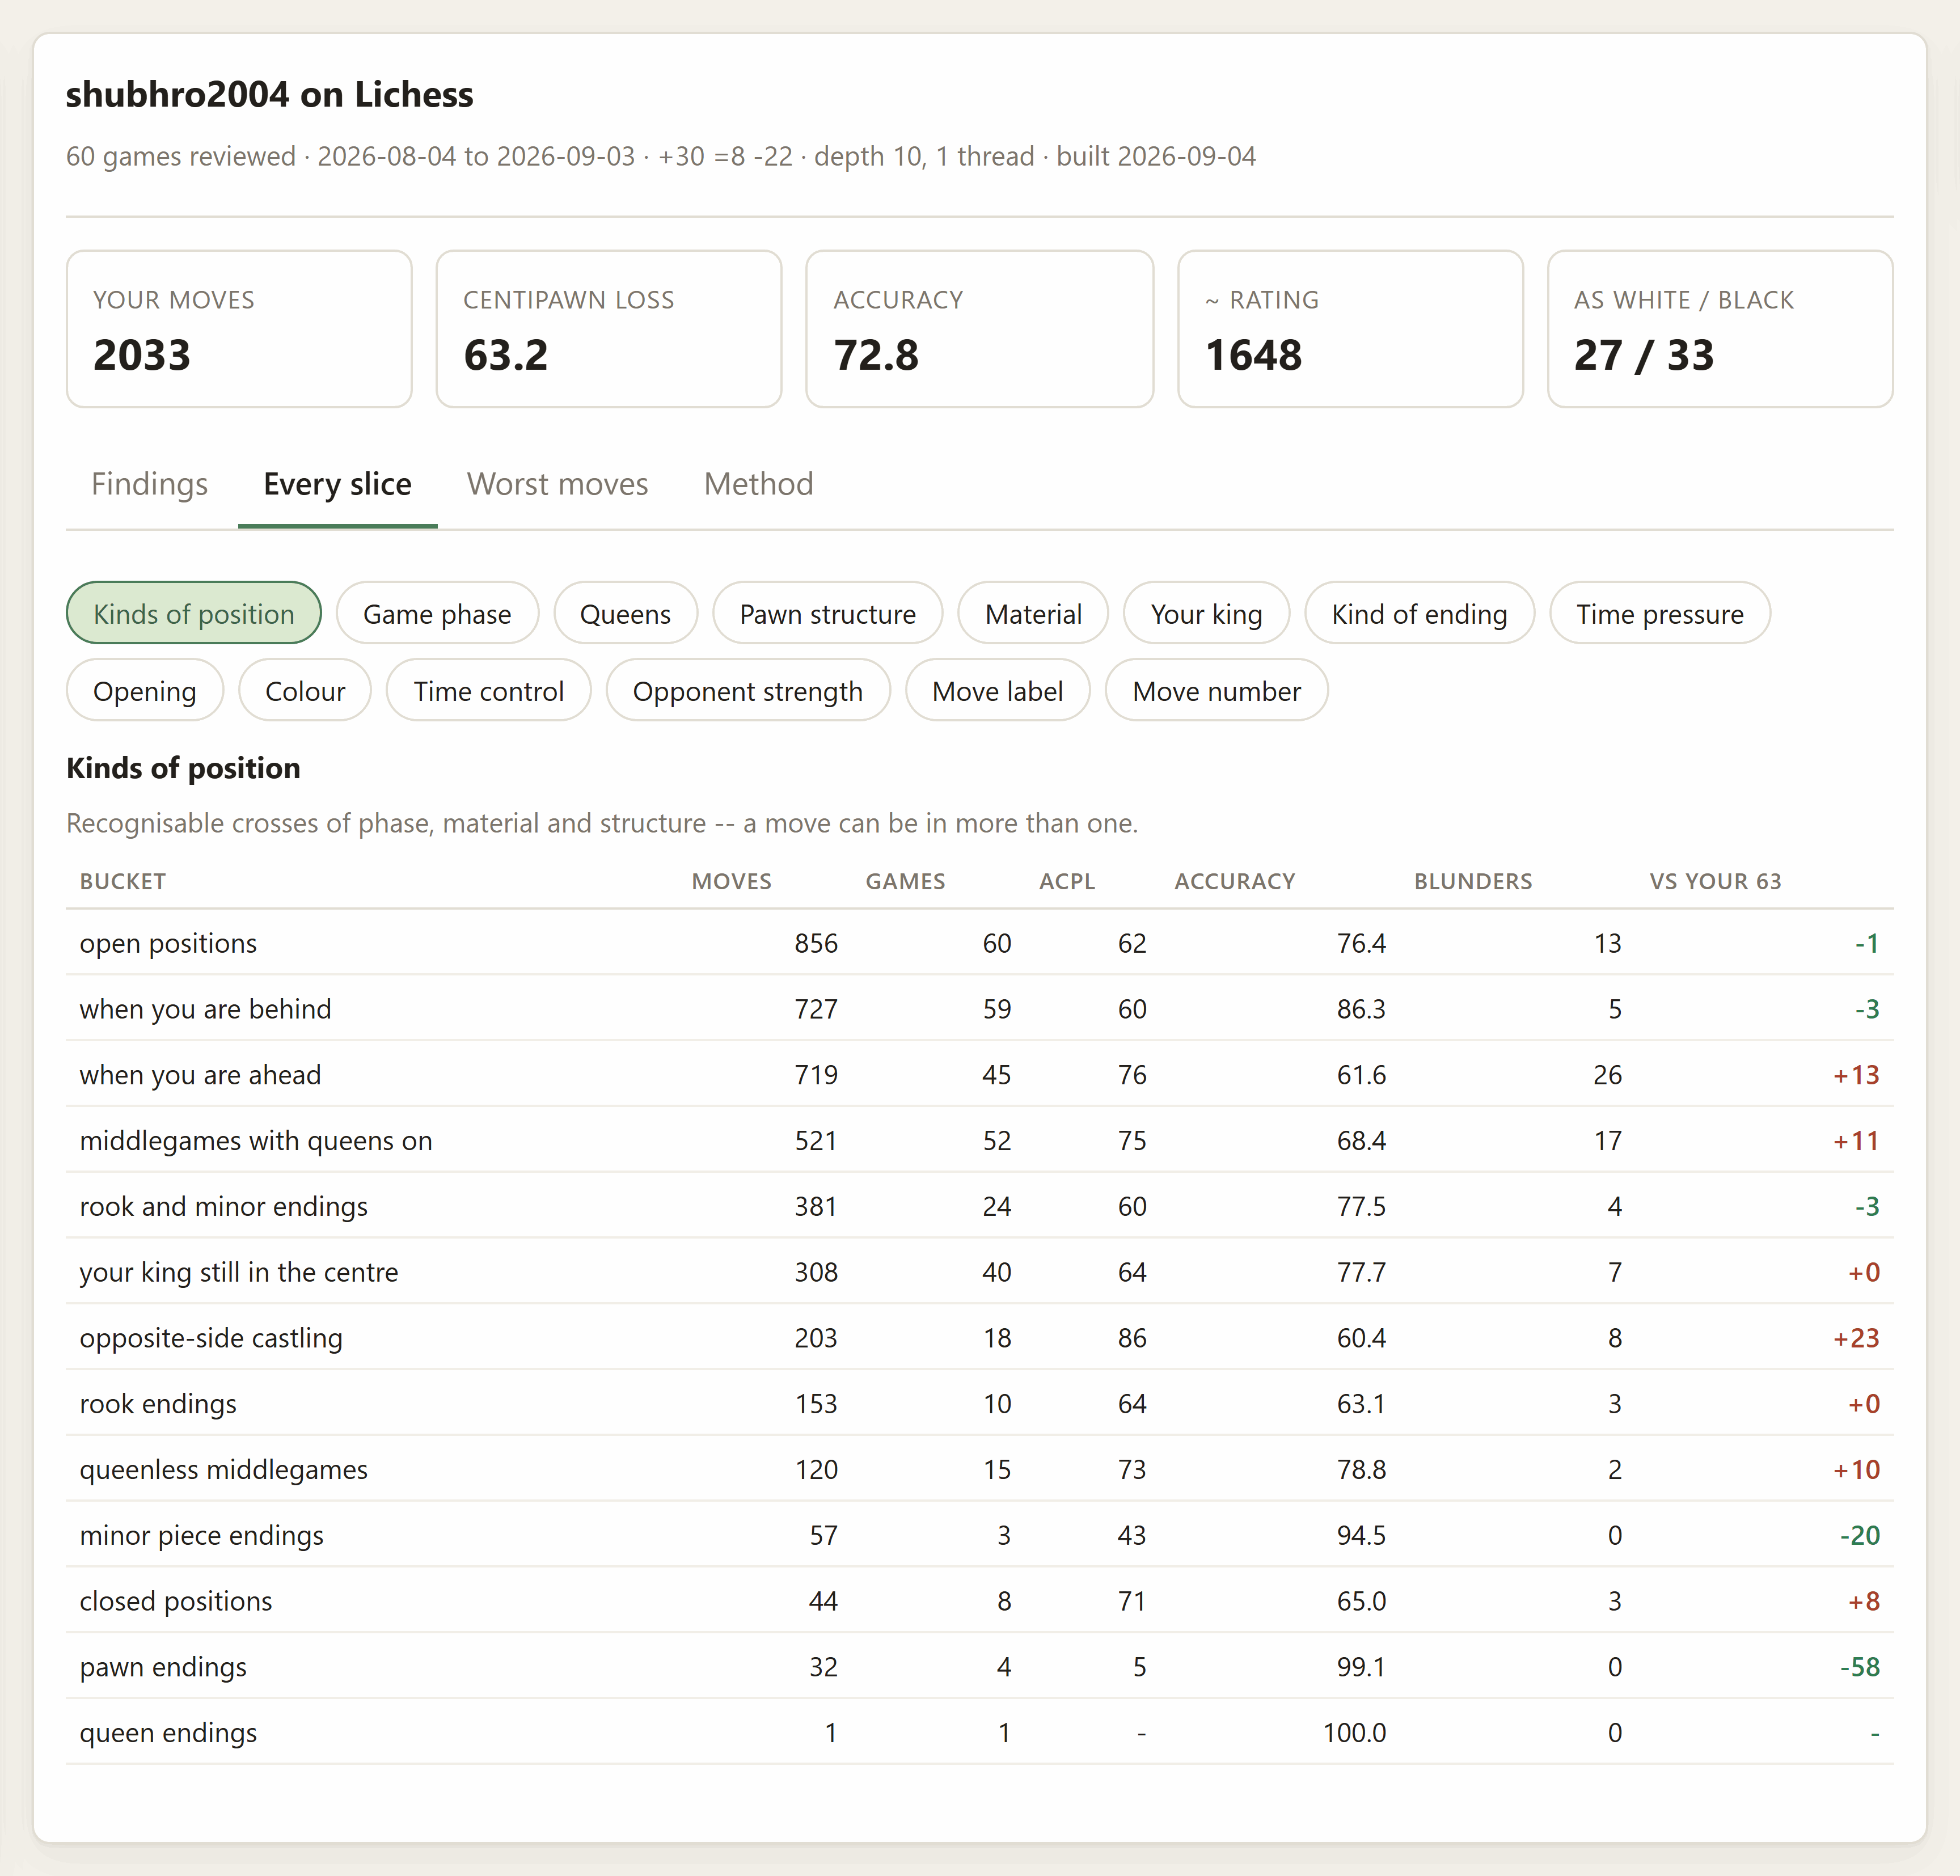Click the 'shubhro2004 on Lichess' heading
Screen dimensions: 1960x1876
click(x=270, y=94)
